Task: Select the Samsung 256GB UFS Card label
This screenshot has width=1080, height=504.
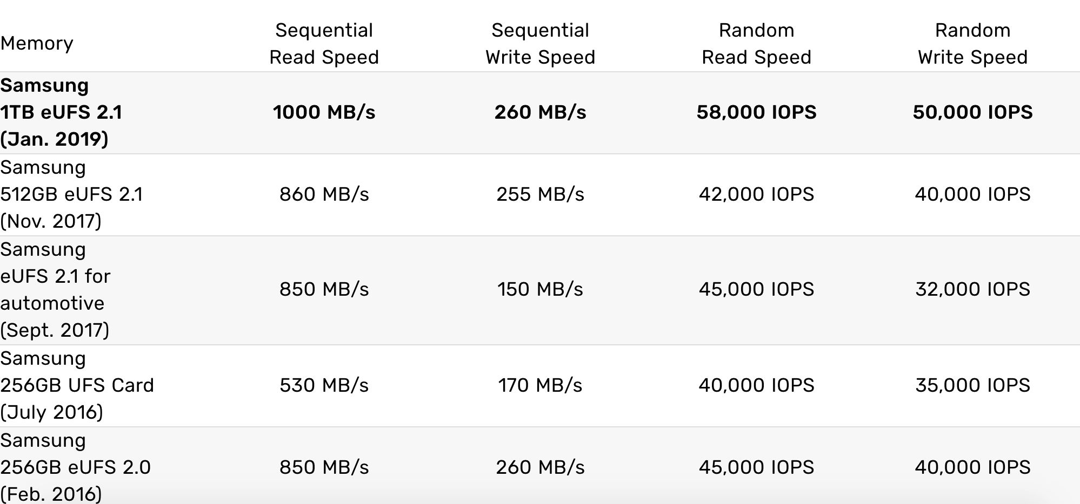Action: 77,385
